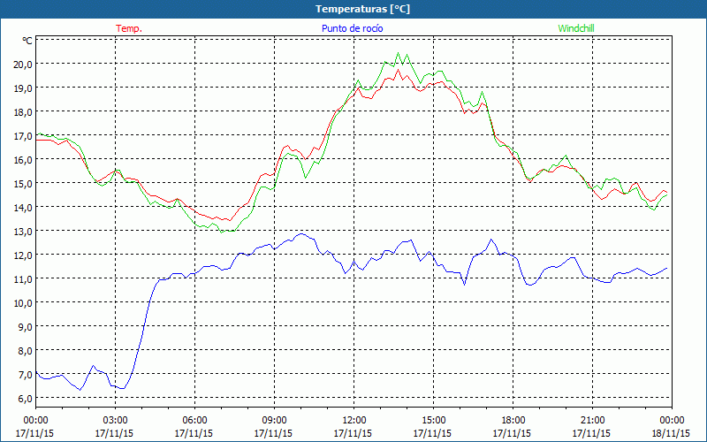
Task: Click the '14,0' y-axis value
Action: point(23,208)
